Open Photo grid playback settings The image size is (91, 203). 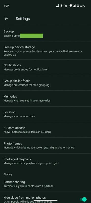click(45, 161)
